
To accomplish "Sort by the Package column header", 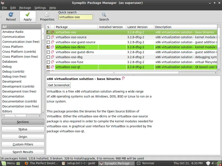I will click(x=76, y=27).
